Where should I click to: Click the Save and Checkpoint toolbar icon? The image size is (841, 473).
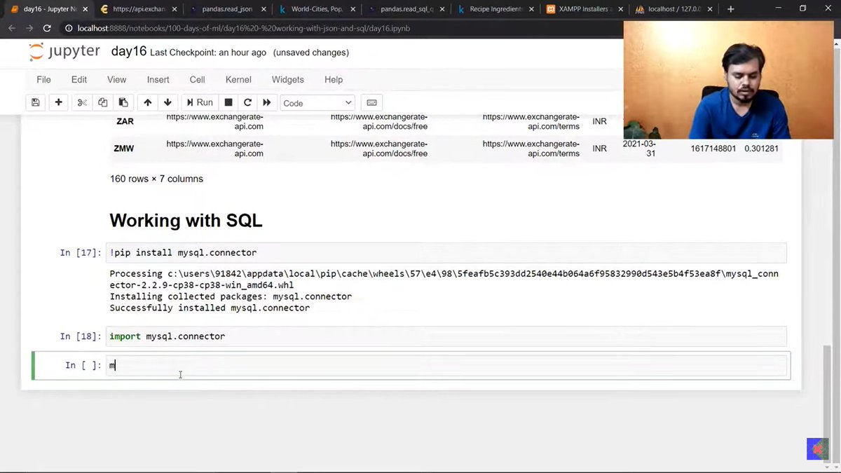click(x=36, y=102)
